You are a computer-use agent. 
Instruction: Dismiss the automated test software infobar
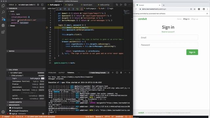[x=207, y=13]
